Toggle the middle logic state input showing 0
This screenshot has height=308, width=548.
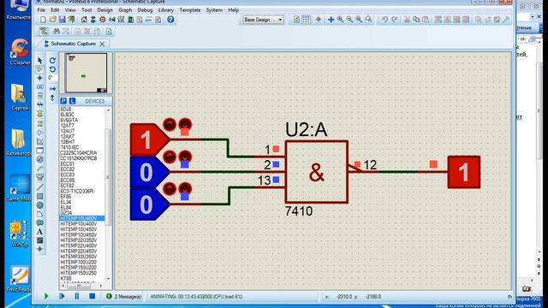[x=146, y=172]
